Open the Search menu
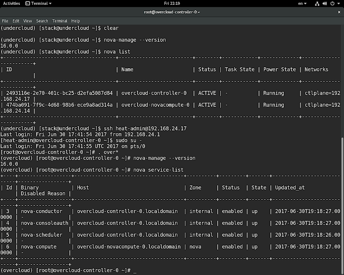 [42, 21]
